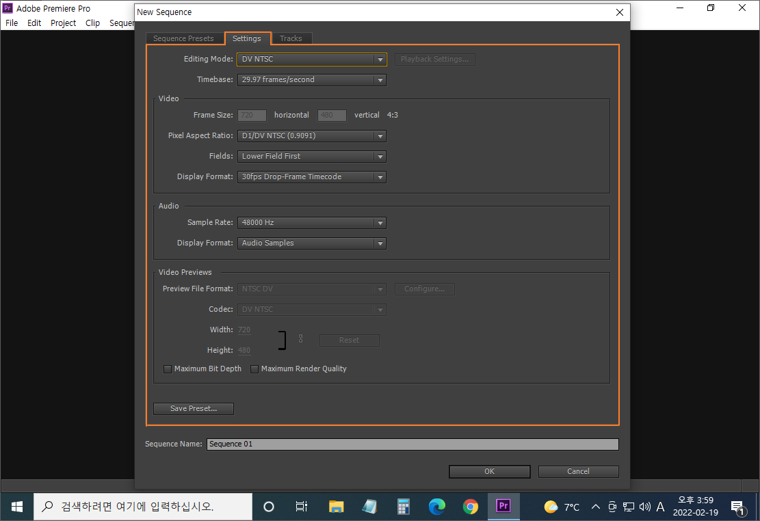The width and height of the screenshot is (760, 521).
Task: Switch to Tracks tab
Action: tap(291, 38)
